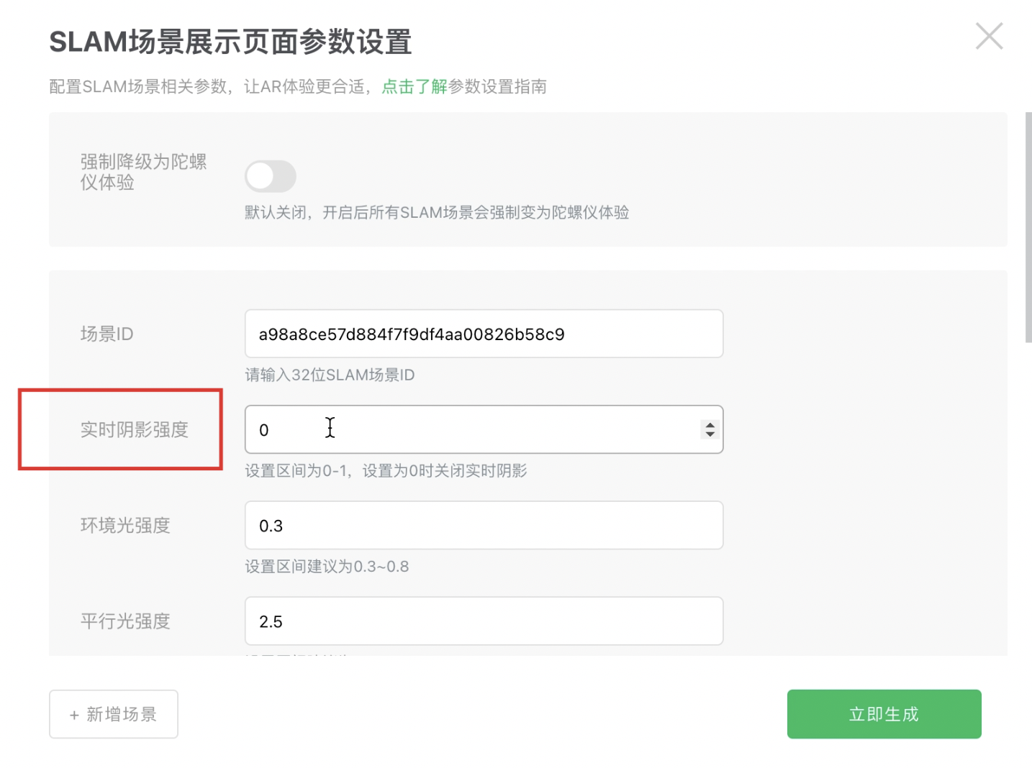
Task: Click the 平行光强度 label text
Action: coord(125,621)
